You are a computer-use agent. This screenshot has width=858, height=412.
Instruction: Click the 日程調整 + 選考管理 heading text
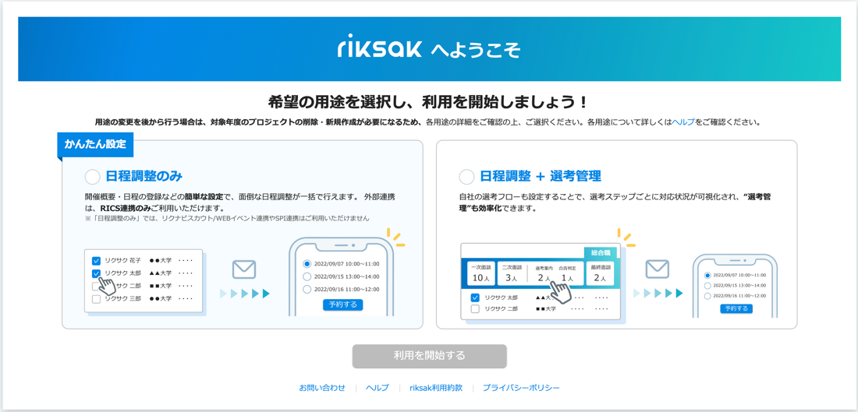coord(540,177)
